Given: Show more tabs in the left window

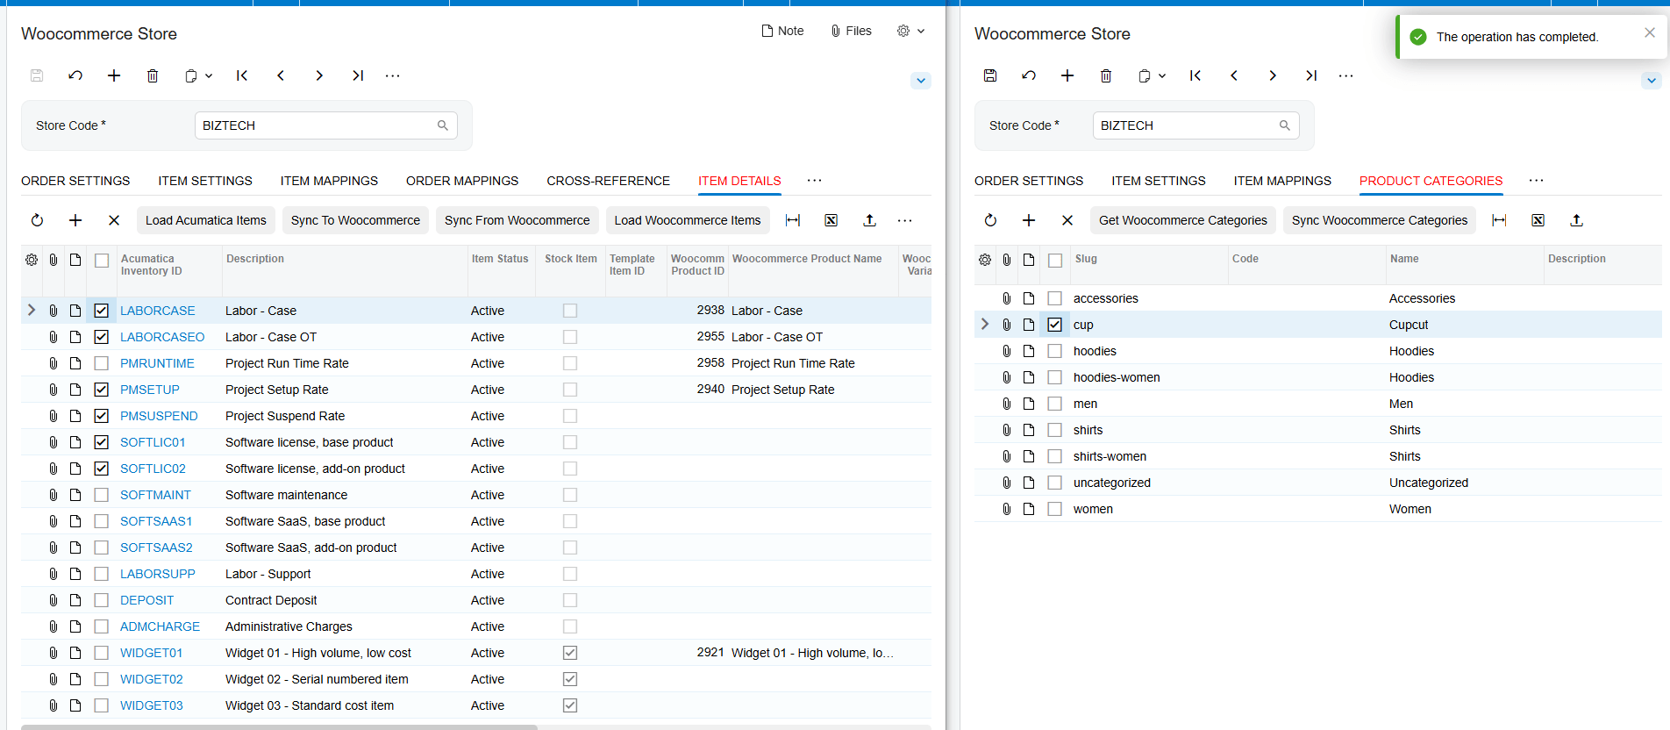Looking at the screenshot, I should 815,181.
